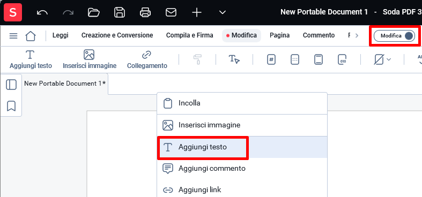Save the document with the disk icon

(x=119, y=12)
